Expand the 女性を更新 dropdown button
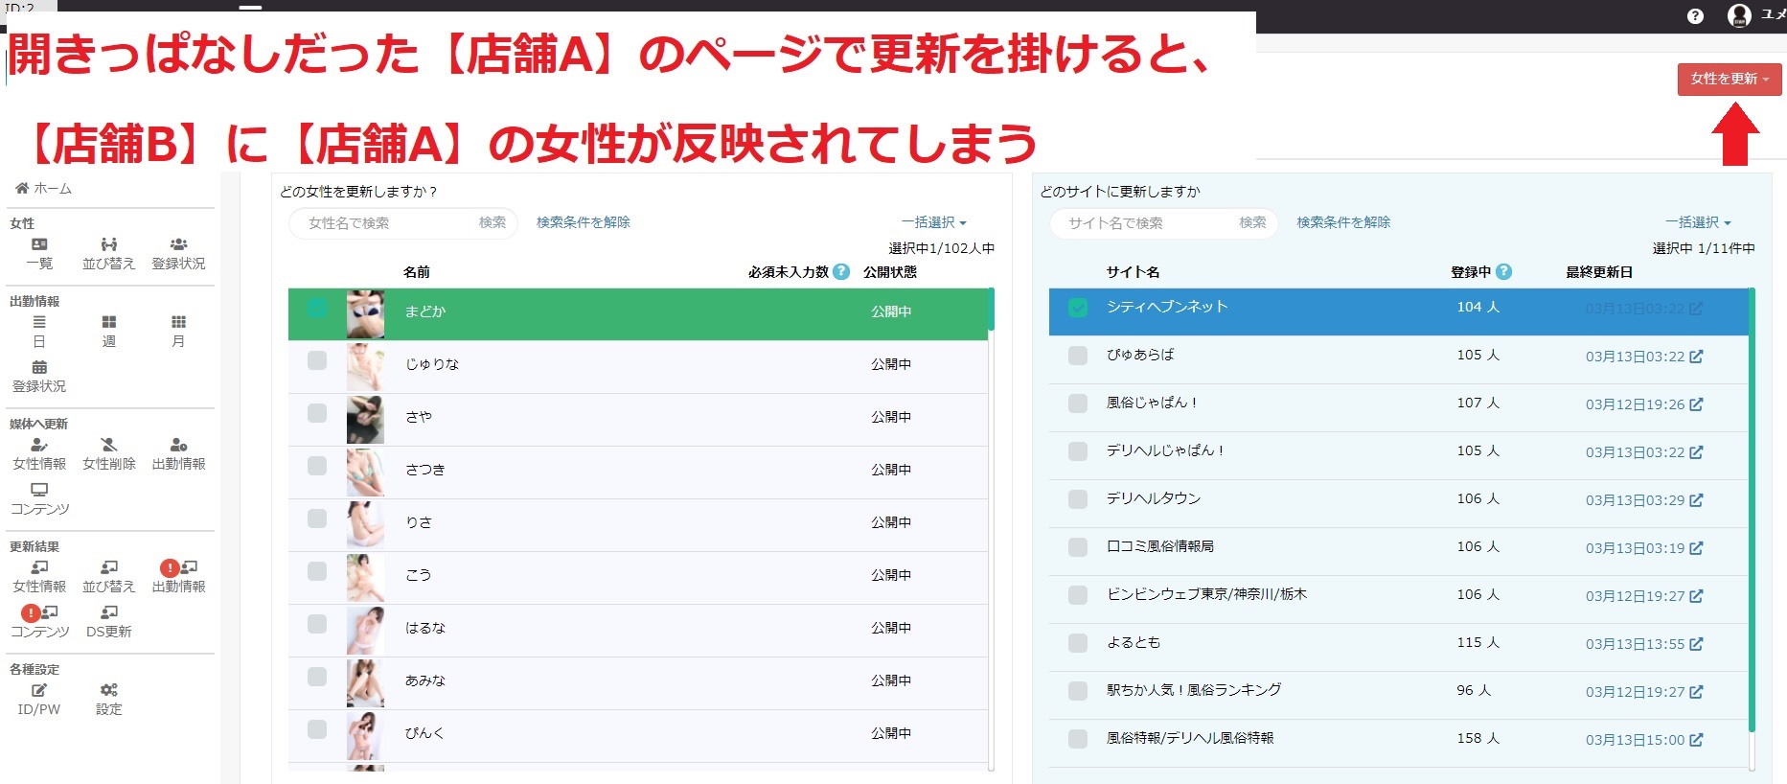This screenshot has height=784, width=1787. (x=1730, y=80)
